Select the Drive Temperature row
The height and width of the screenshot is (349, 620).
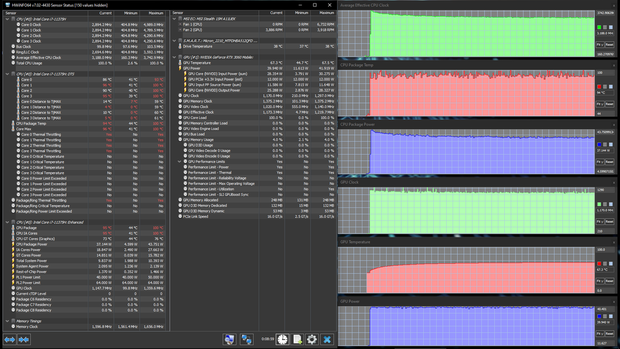254,47
